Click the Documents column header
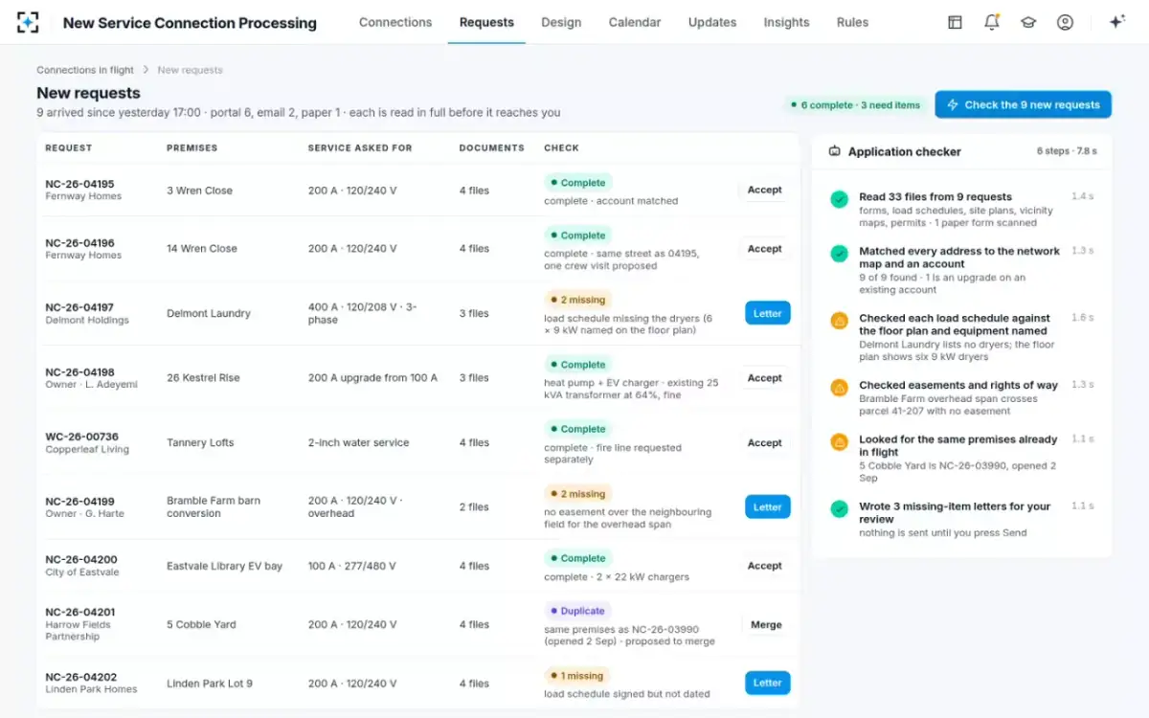This screenshot has height=718, width=1149. pyautogui.click(x=491, y=147)
